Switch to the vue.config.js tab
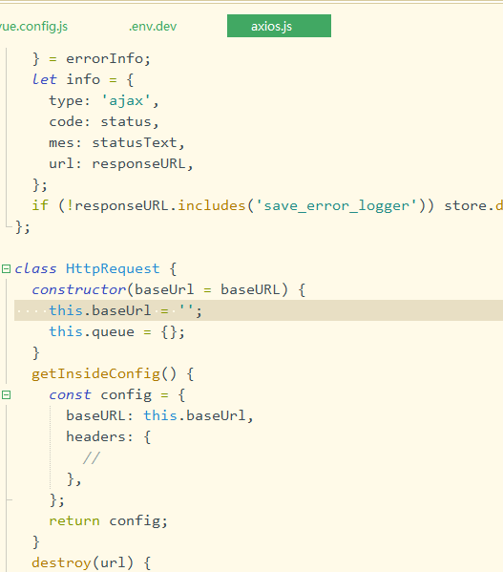Viewport: 503px width, 572px height. click(x=33, y=27)
